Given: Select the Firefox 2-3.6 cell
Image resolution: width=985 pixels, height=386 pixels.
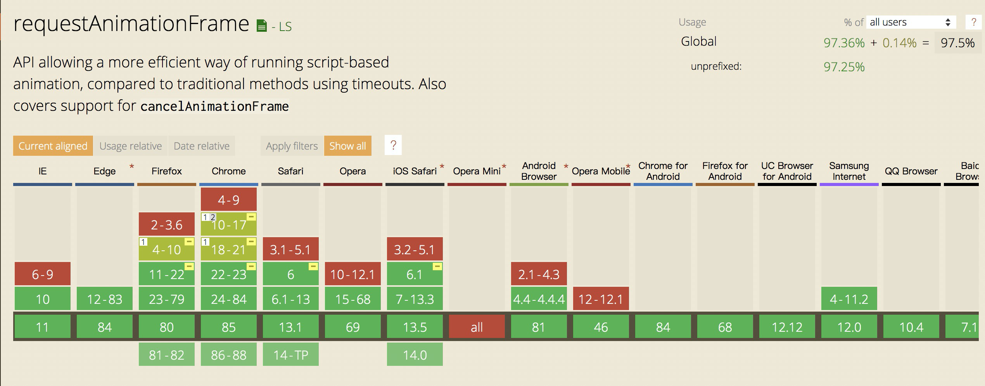Looking at the screenshot, I should coord(167,224).
